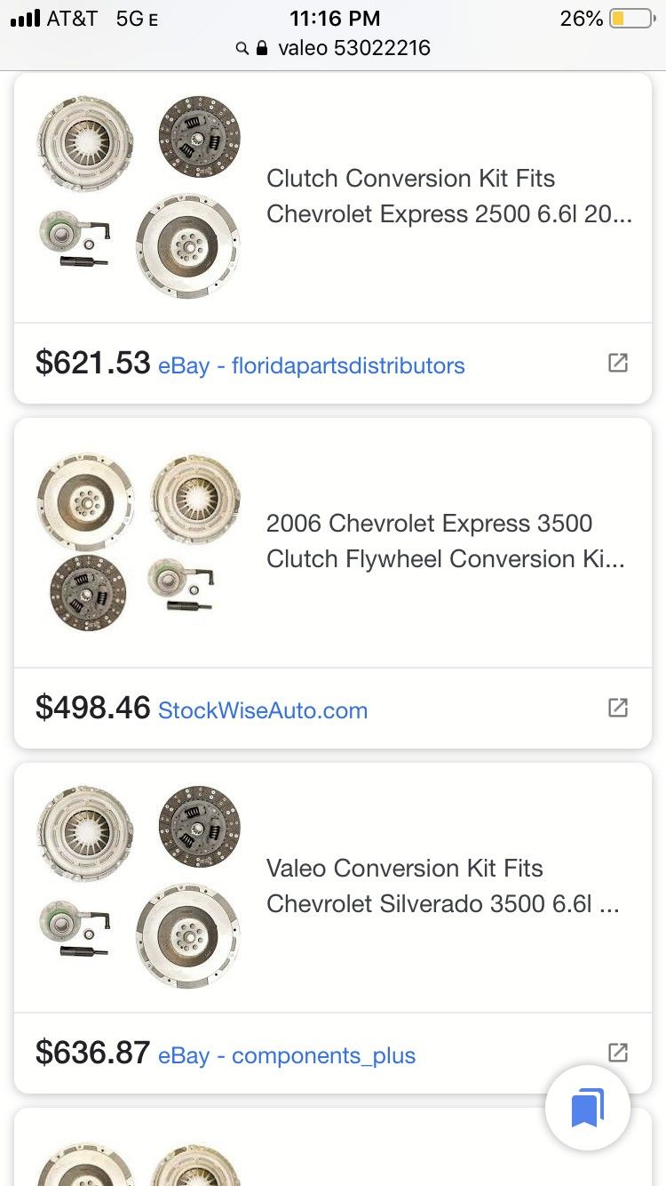Tap the lock icon in address bar
Screen dimensions: 666x1186
tap(262, 48)
